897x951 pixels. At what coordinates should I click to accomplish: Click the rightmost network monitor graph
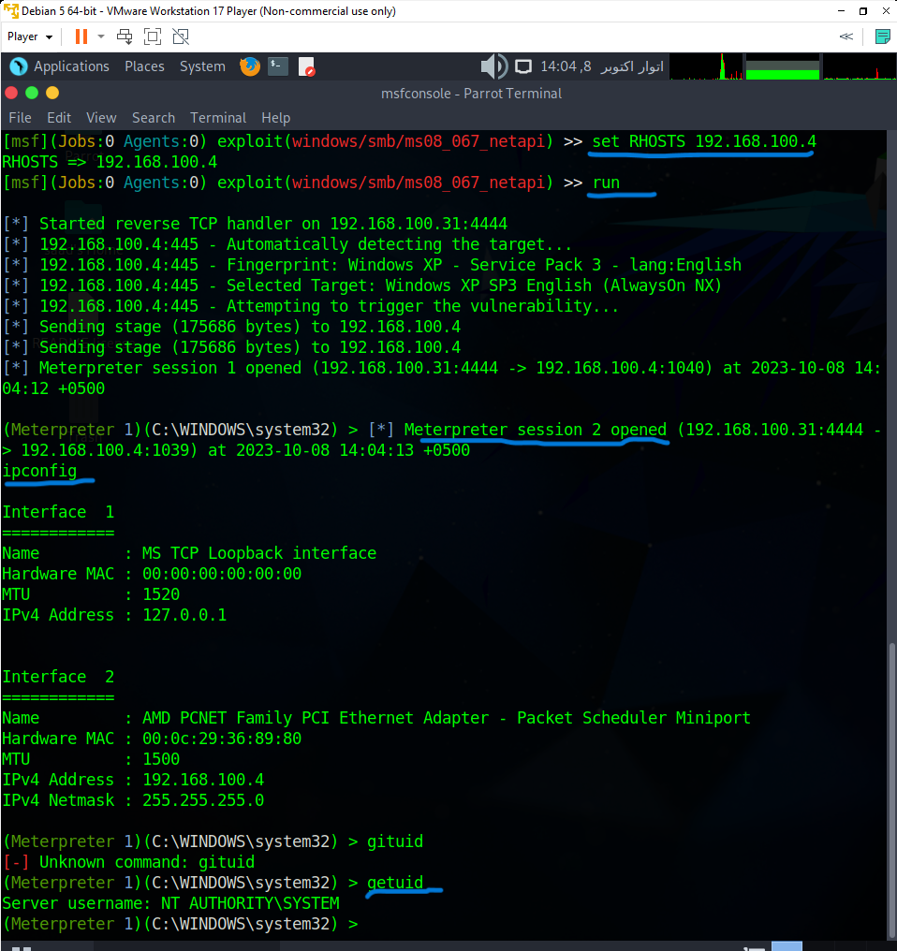[860, 66]
